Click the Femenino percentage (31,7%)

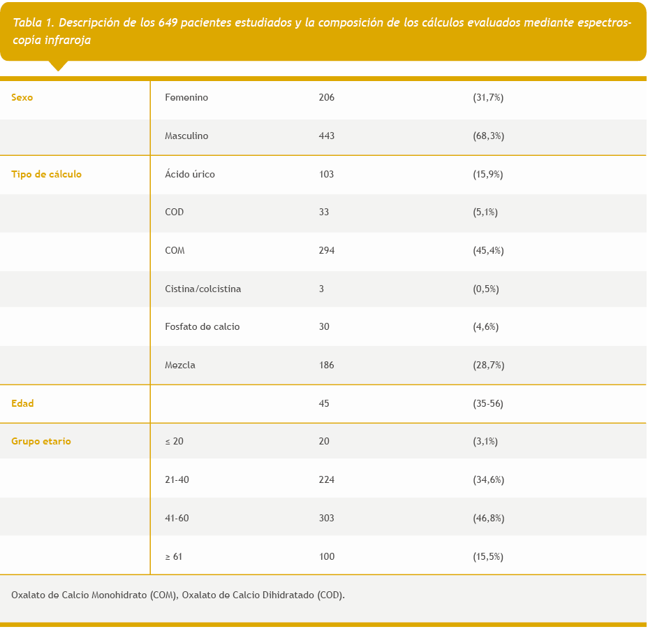pos(488,98)
